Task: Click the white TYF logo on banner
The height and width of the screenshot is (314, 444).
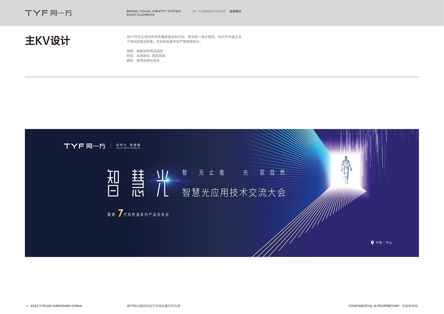Action: click(85, 146)
